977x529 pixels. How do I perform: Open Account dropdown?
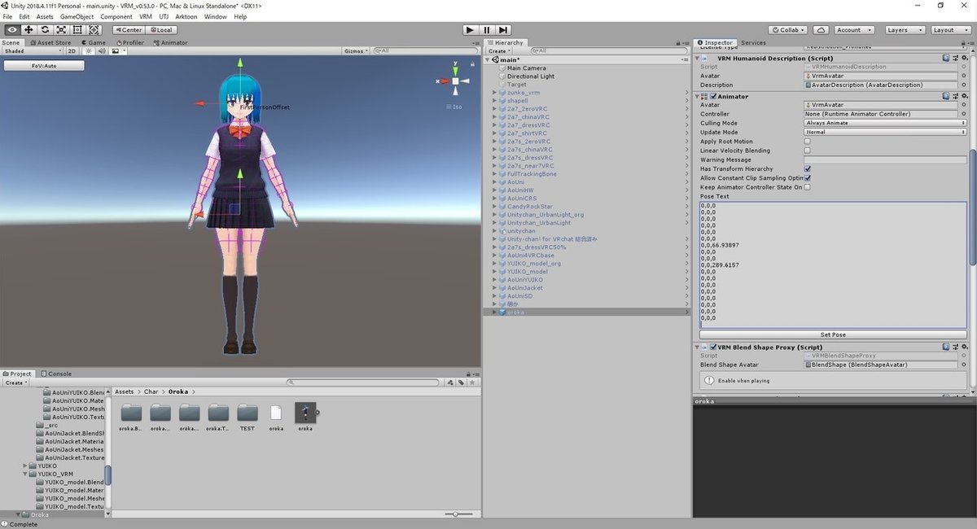pyautogui.click(x=853, y=29)
